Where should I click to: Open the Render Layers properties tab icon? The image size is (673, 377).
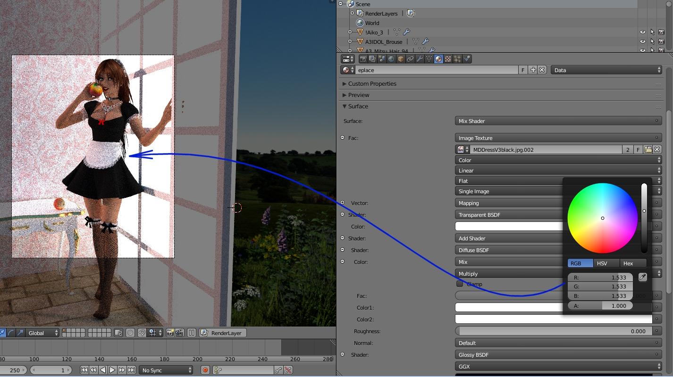pyautogui.click(x=372, y=59)
